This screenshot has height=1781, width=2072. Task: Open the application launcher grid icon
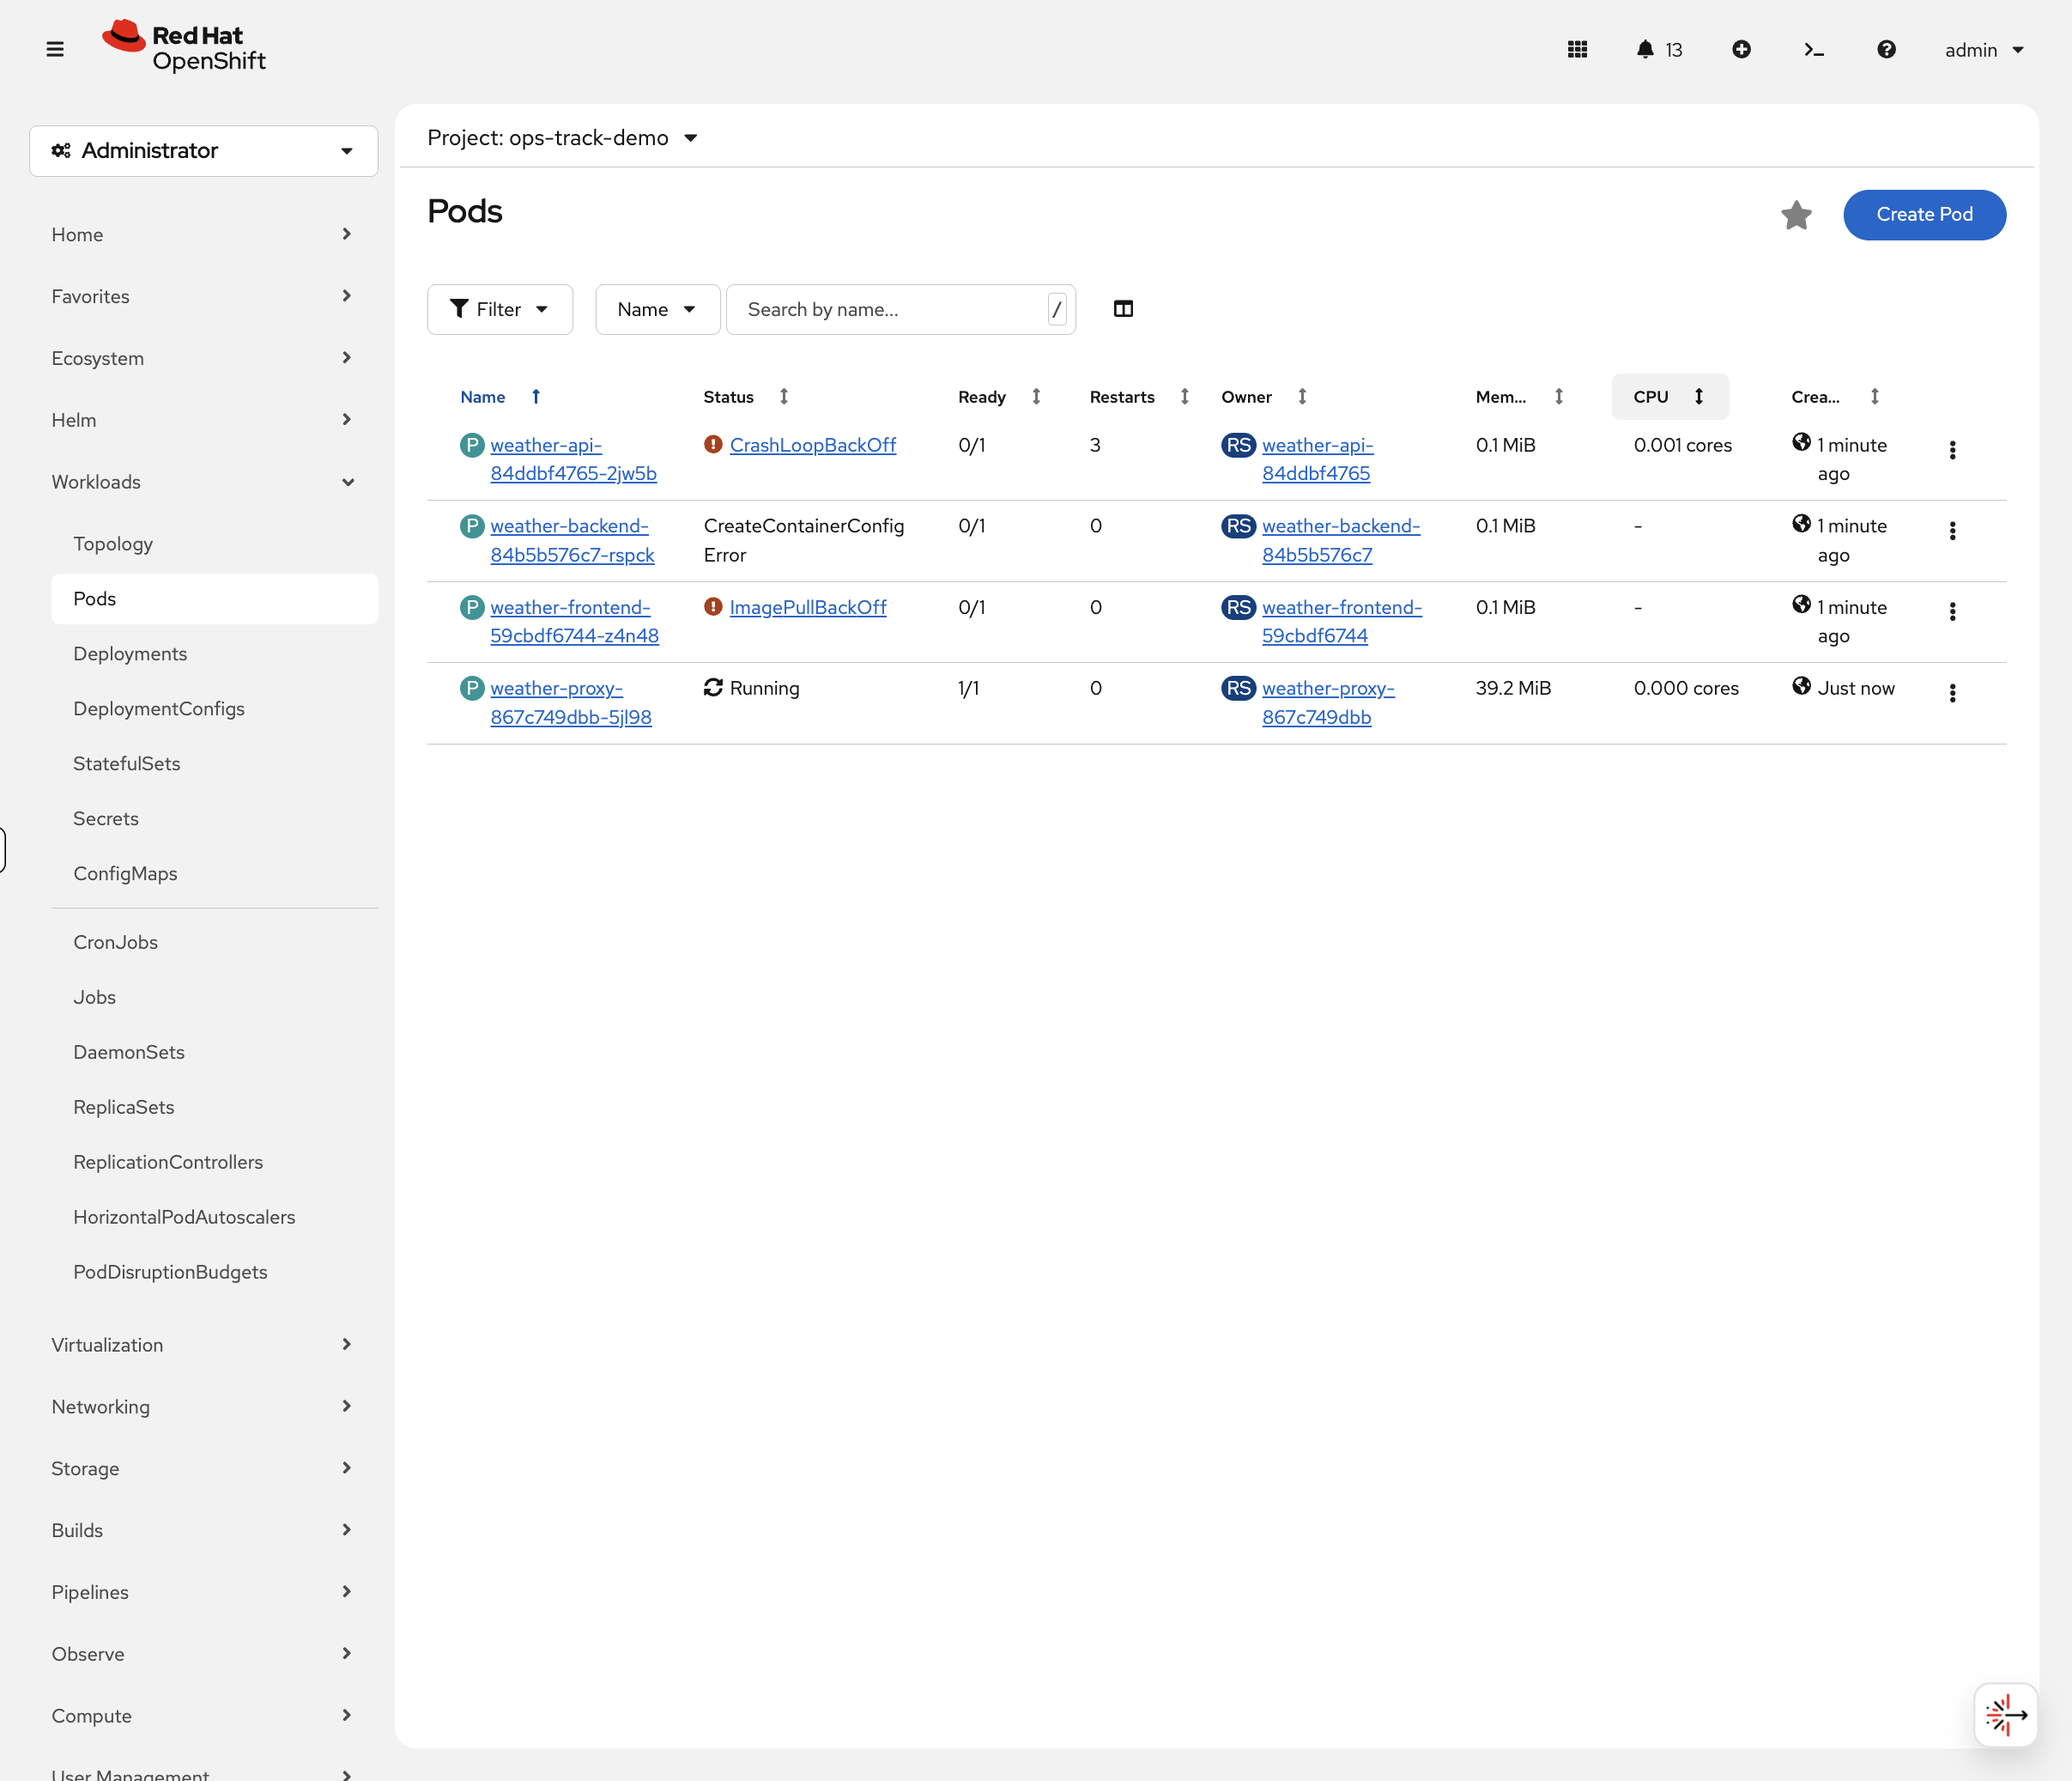(1578, 49)
